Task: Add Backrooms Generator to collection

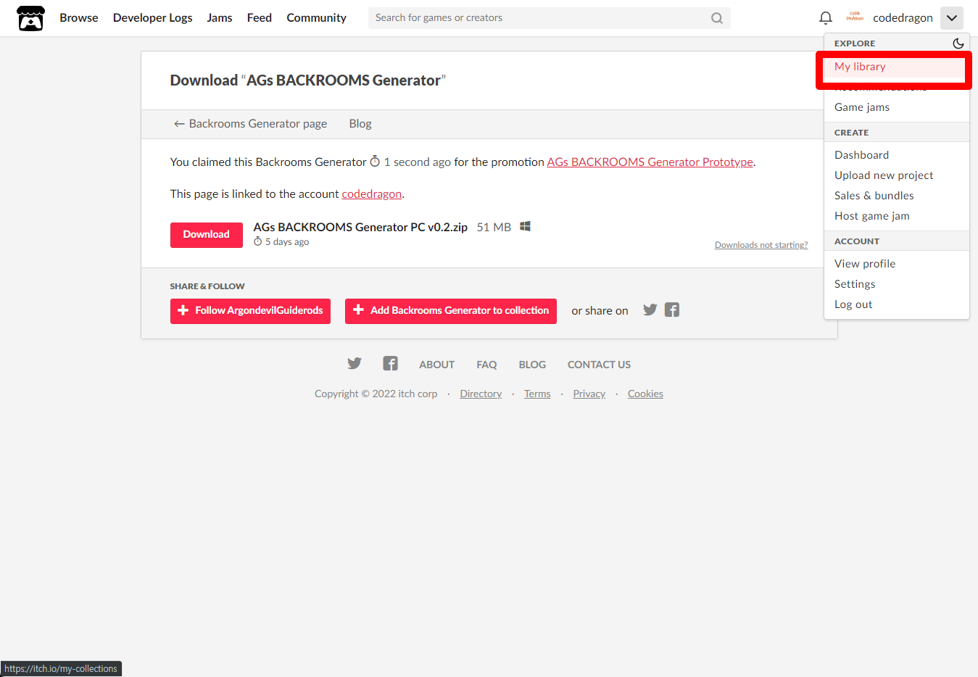Action: pos(450,311)
